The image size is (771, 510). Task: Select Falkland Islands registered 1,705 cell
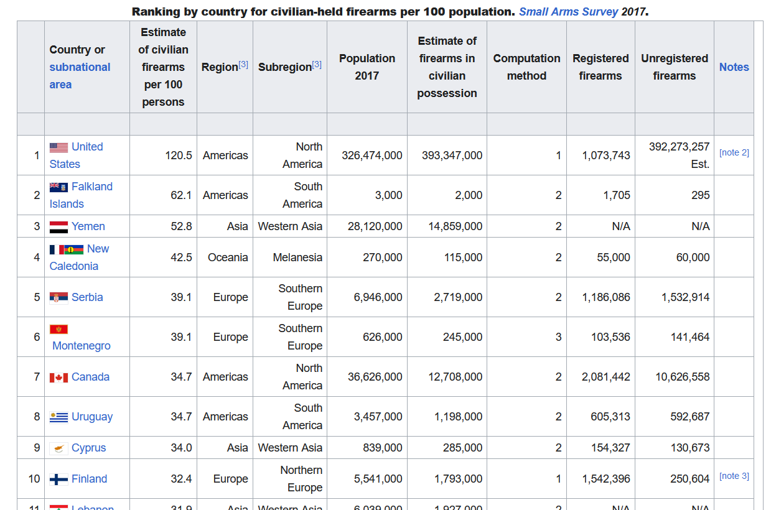click(x=600, y=195)
